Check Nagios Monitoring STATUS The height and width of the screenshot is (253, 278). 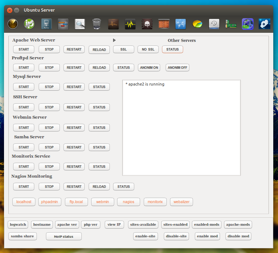124,187
